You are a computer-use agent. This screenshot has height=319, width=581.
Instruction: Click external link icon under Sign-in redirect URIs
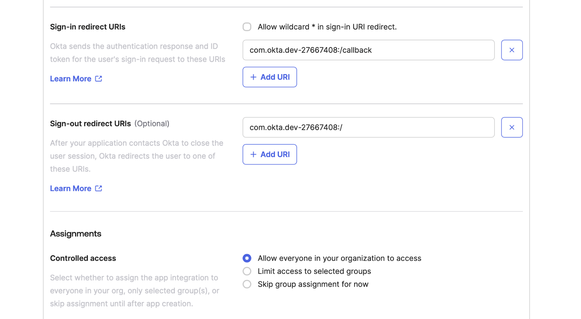coord(98,79)
